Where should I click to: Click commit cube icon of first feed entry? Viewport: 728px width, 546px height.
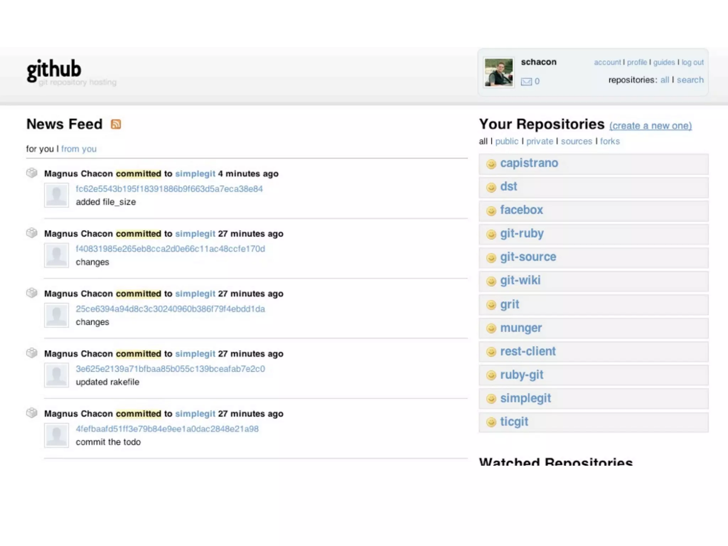(x=32, y=173)
